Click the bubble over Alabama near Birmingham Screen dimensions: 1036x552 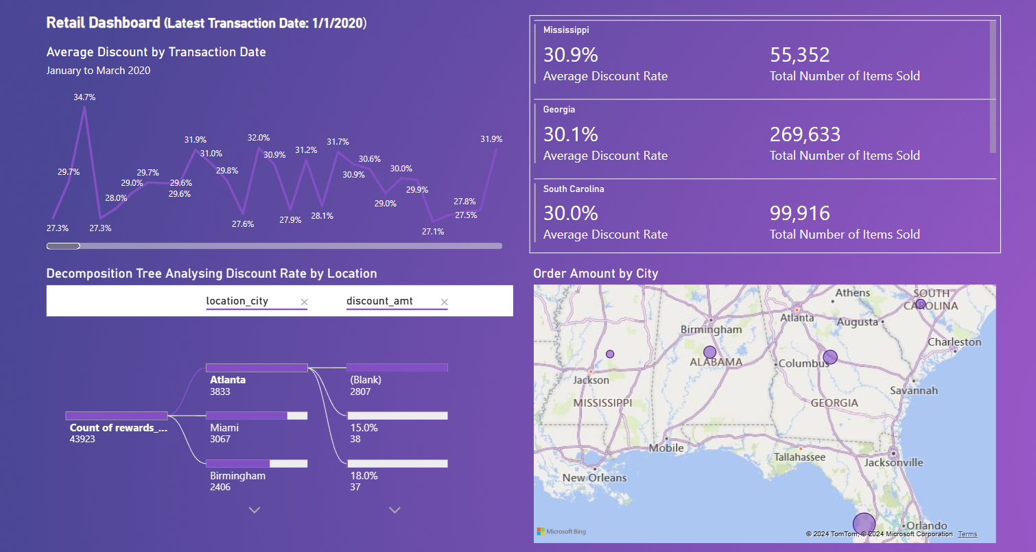710,352
